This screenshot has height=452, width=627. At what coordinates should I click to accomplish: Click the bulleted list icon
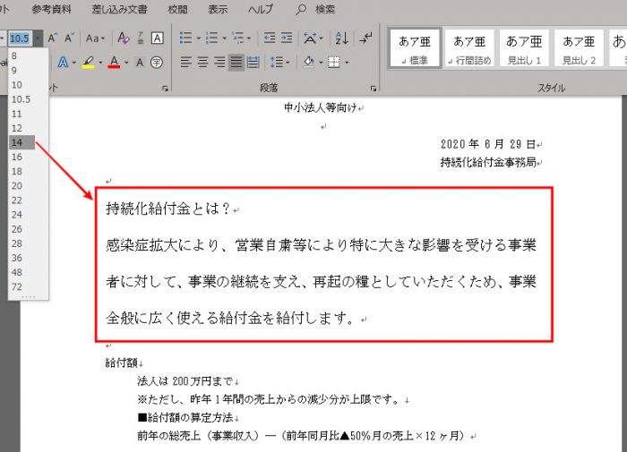point(186,38)
